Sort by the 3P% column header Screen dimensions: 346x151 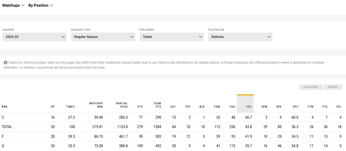click(x=295, y=106)
